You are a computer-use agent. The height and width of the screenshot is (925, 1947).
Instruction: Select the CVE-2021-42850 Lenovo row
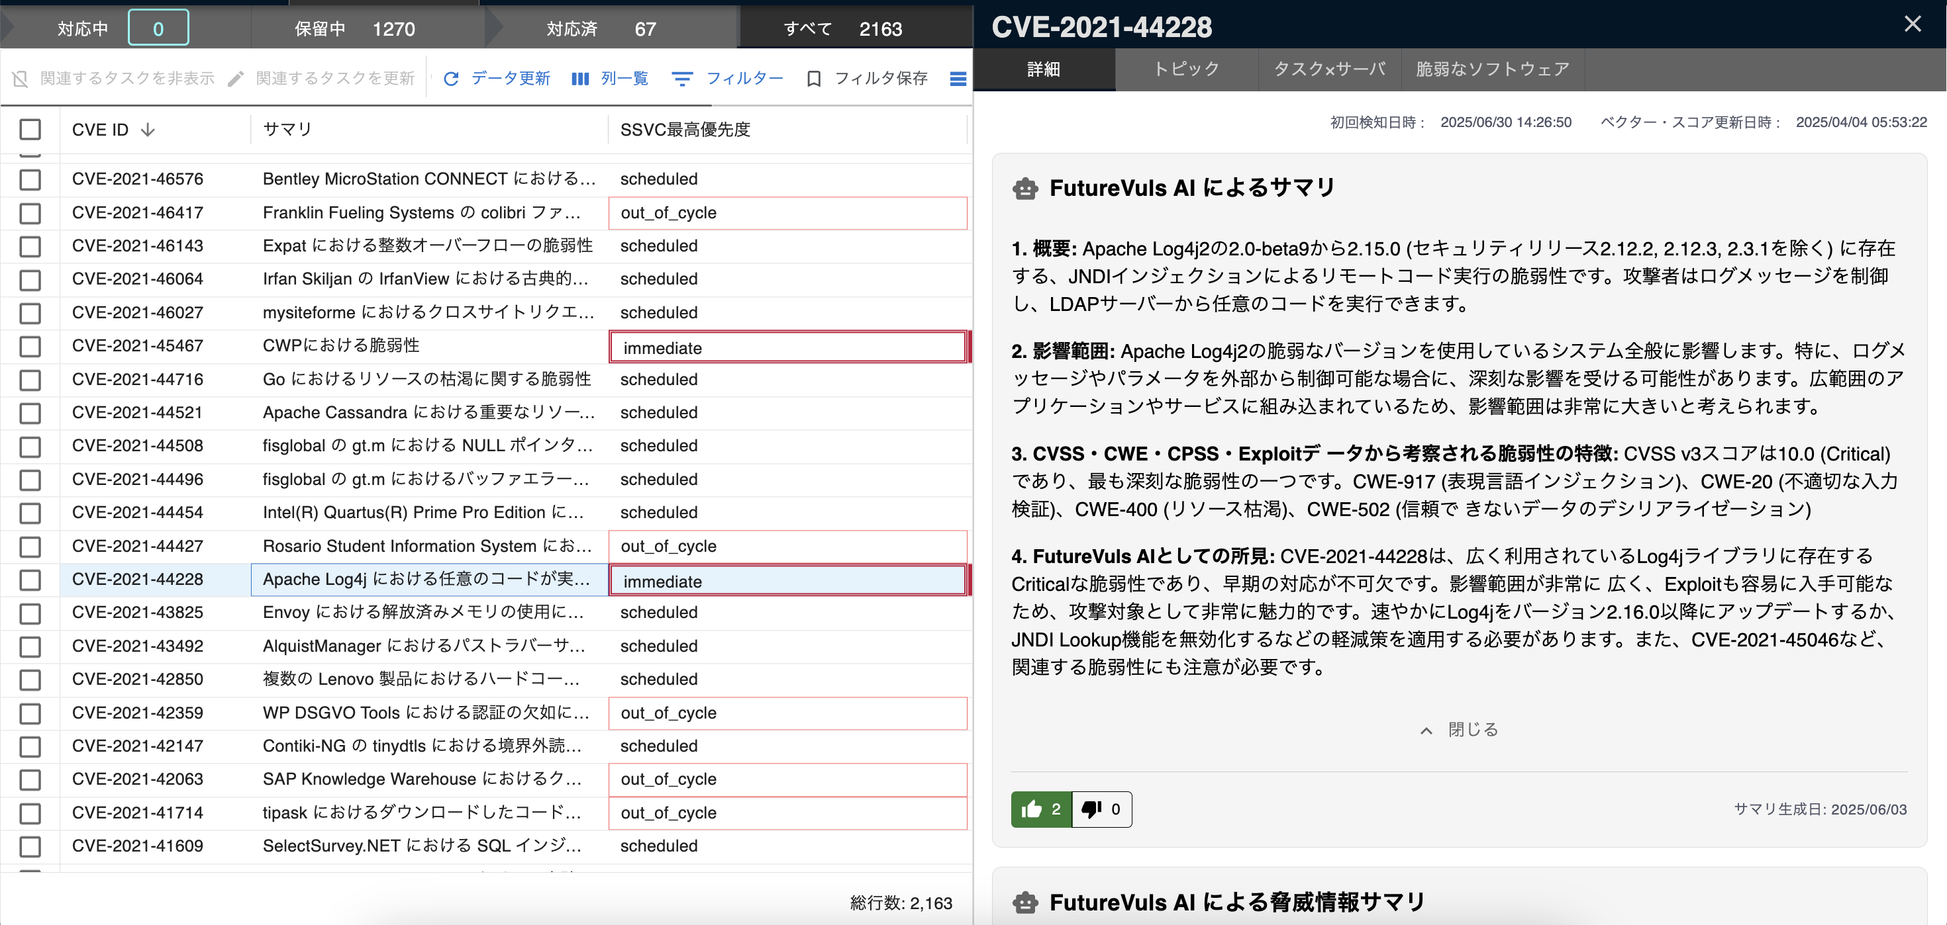(x=486, y=680)
